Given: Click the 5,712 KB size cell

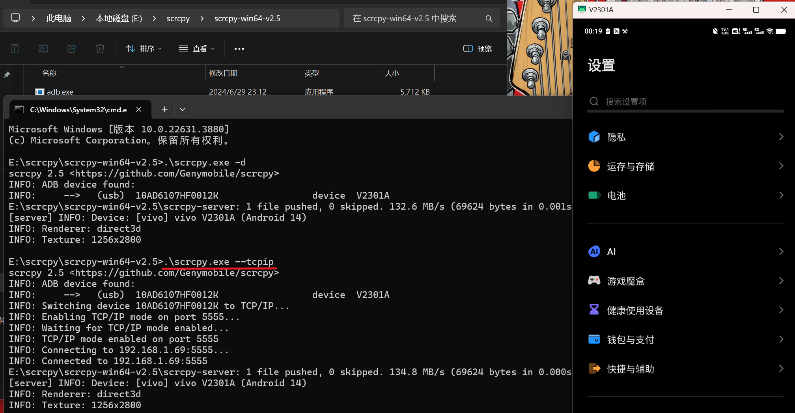Looking at the screenshot, I should pyautogui.click(x=415, y=92).
